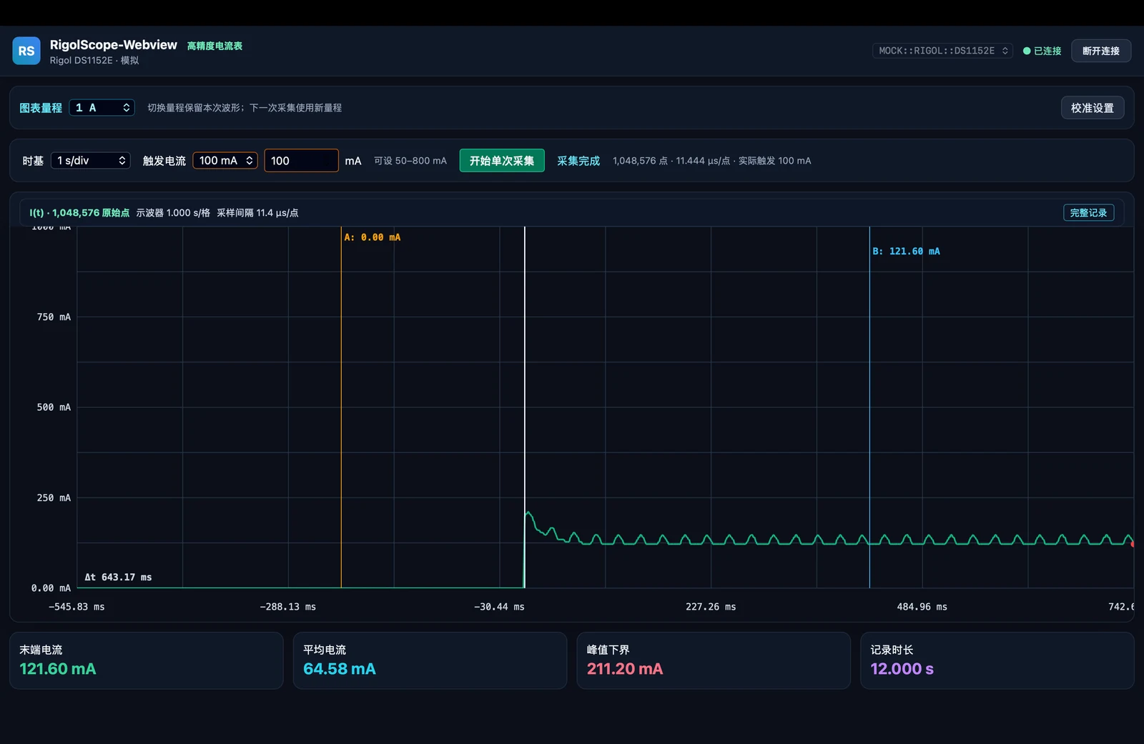This screenshot has height=744, width=1144.
Task: Click the 750 mA y-axis label
Action: [54, 317]
